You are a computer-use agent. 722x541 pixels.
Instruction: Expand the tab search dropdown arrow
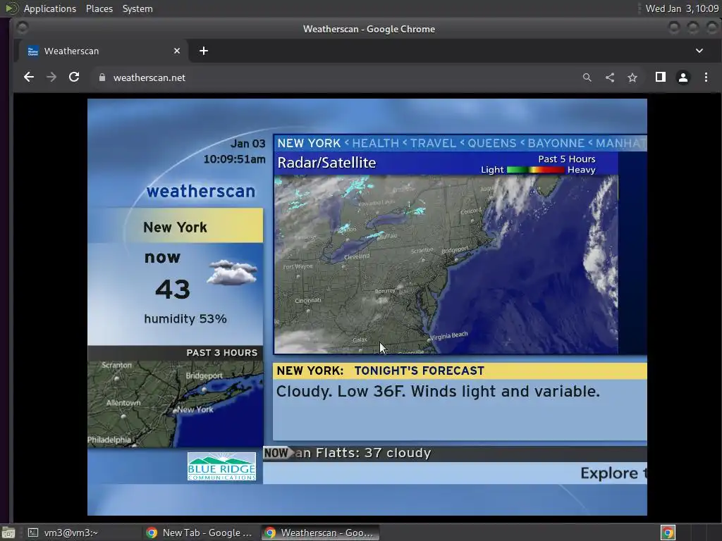(699, 51)
